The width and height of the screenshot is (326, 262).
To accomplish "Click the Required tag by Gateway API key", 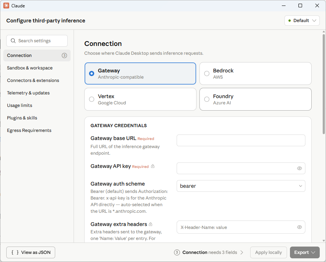I will click(140, 166).
